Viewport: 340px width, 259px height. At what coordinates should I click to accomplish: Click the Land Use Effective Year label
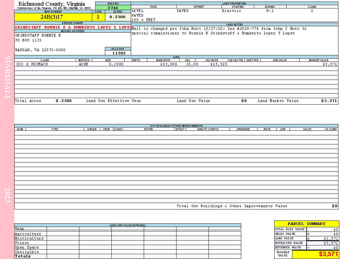[113, 101]
